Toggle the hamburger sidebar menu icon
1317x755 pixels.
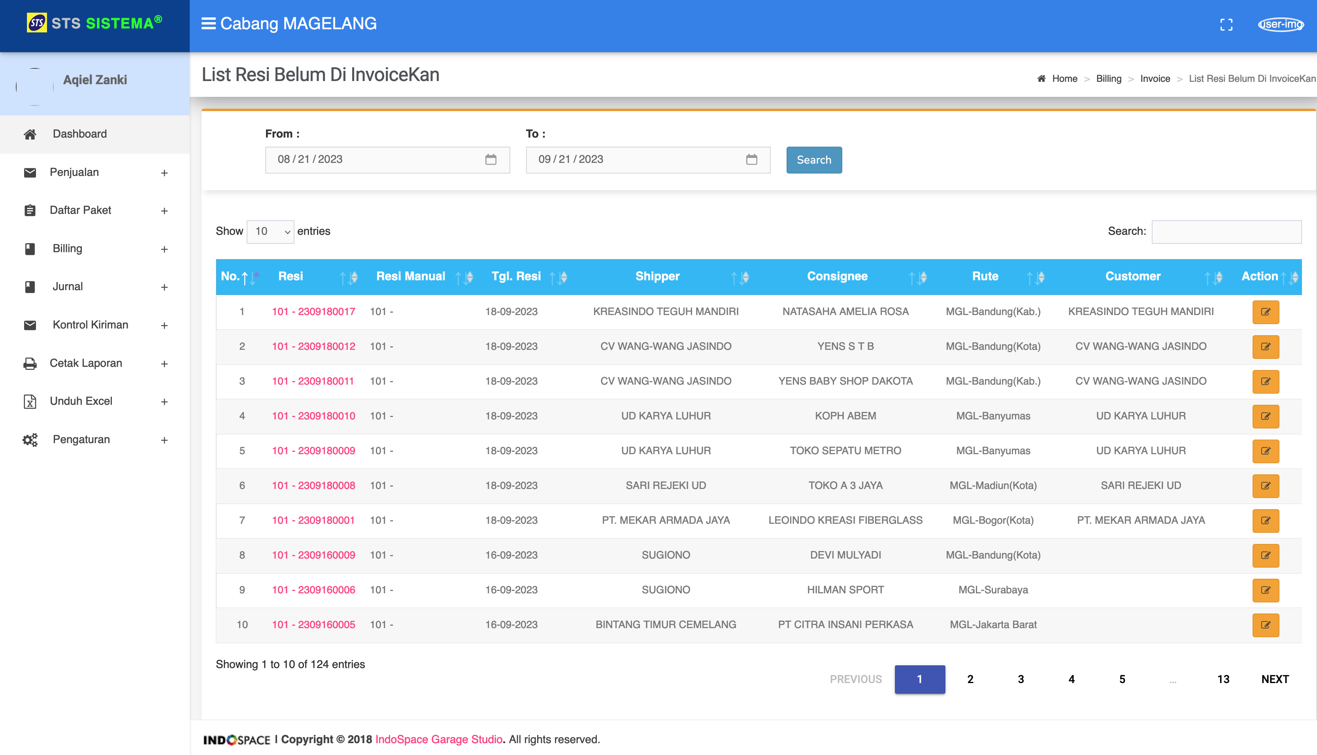point(208,23)
